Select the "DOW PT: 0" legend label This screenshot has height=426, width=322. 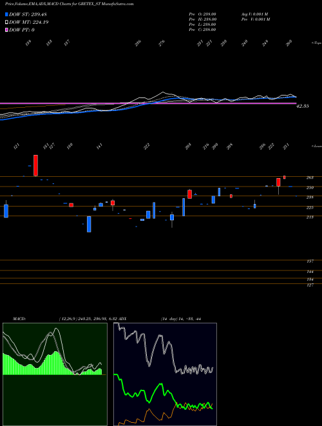(x=22, y=30)
